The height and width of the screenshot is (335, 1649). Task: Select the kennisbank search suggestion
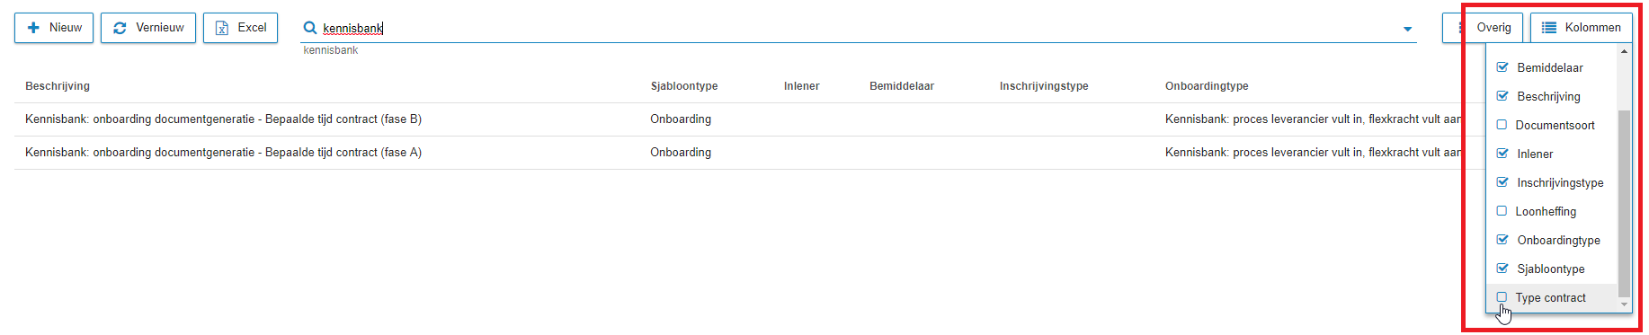pyautogui.click(x=331, y=50)
